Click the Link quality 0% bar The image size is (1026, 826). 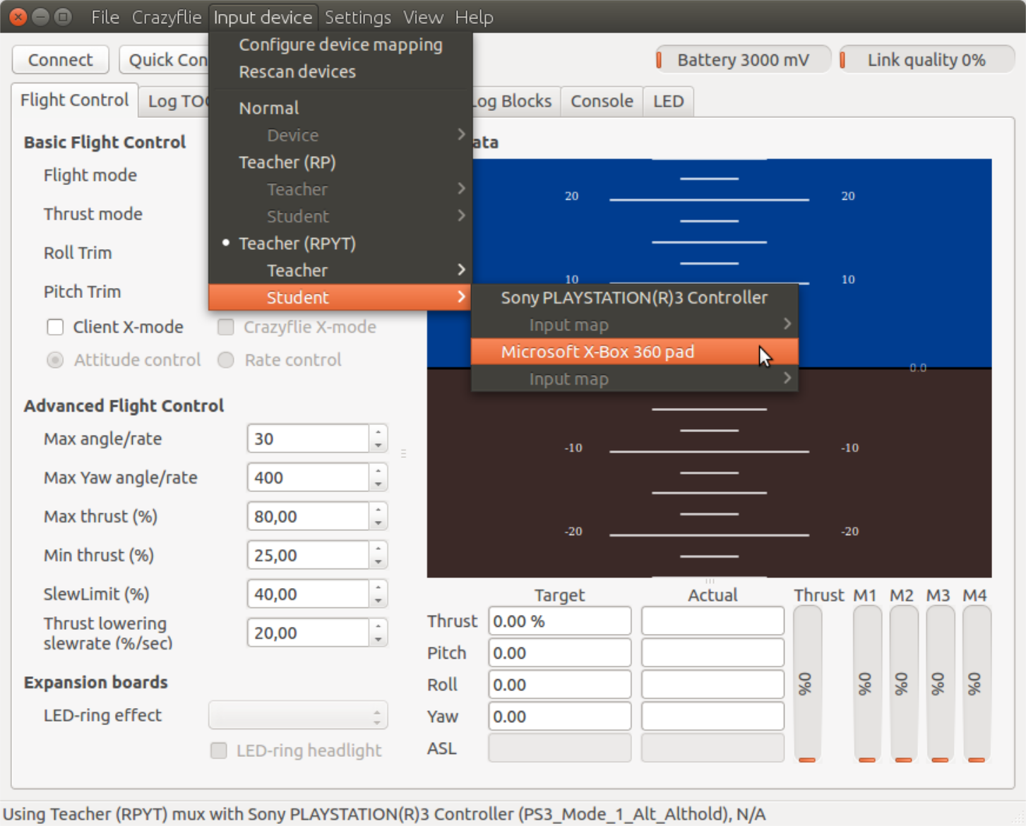tap(927, 59)
